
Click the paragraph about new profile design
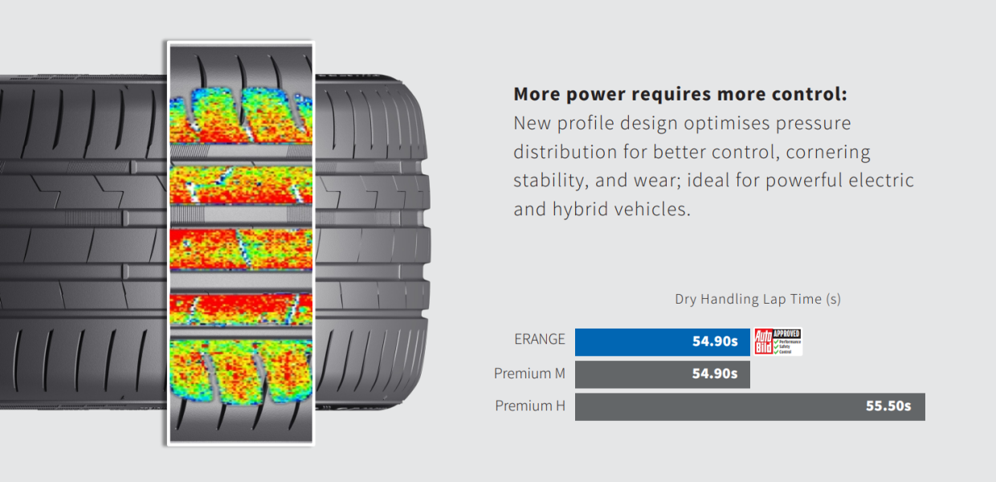tap(713, 167)
